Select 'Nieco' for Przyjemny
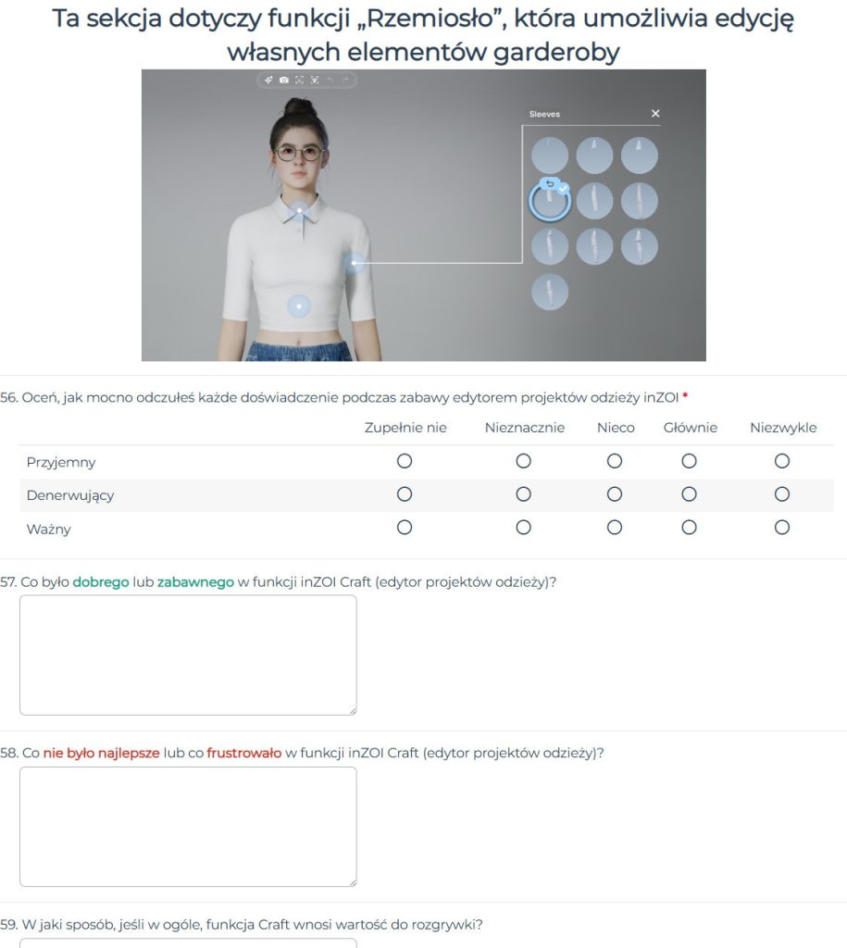Viewport: 847px width, 948px height. [x=615, y=461]
